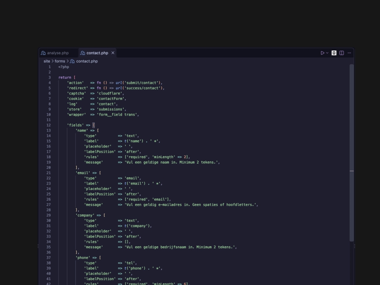Split the editor with split icon
Viewport: 380px width, 285px height.
tap(341, 53)
